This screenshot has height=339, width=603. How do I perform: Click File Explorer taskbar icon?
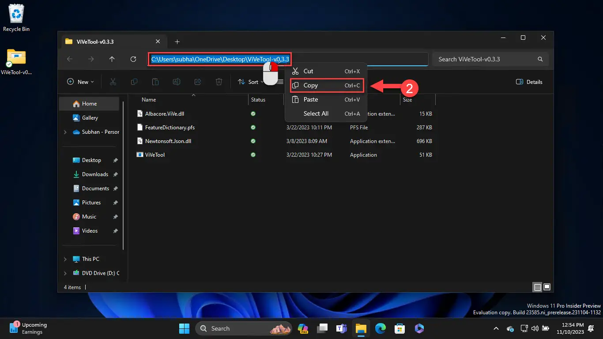361,328
